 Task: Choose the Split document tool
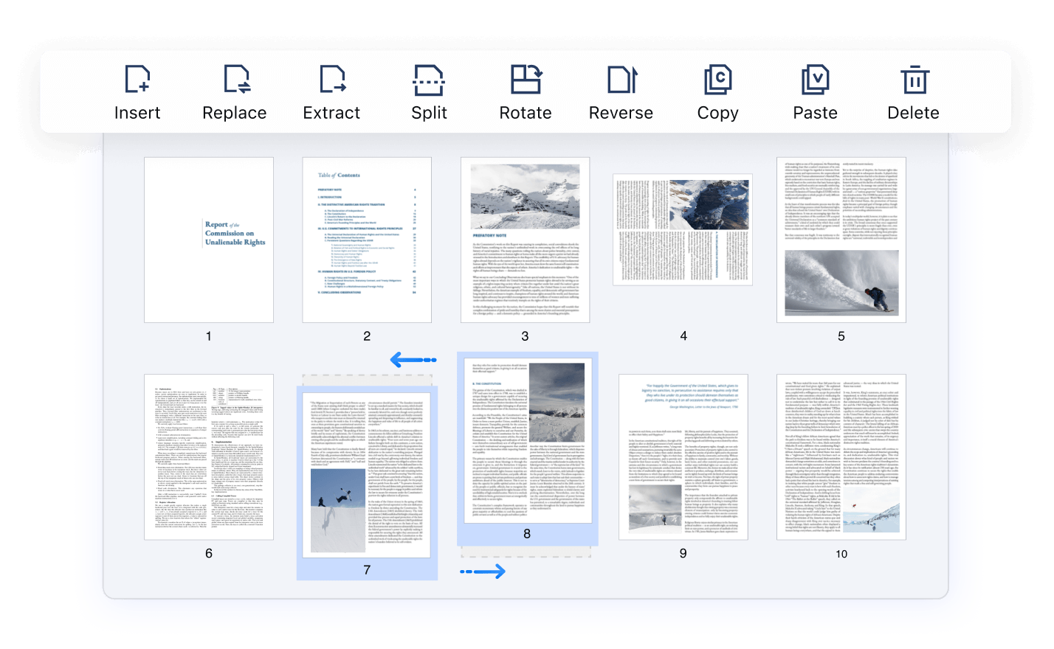point(429,80)
